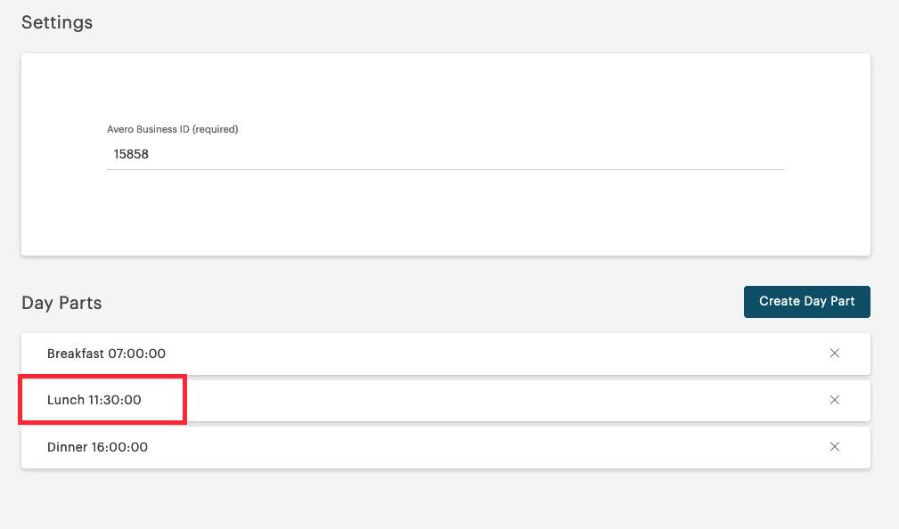Screen dimensions: 899x529
Task: Delete the Lunch 11:30:00 day part
Action: pos(835,400)
